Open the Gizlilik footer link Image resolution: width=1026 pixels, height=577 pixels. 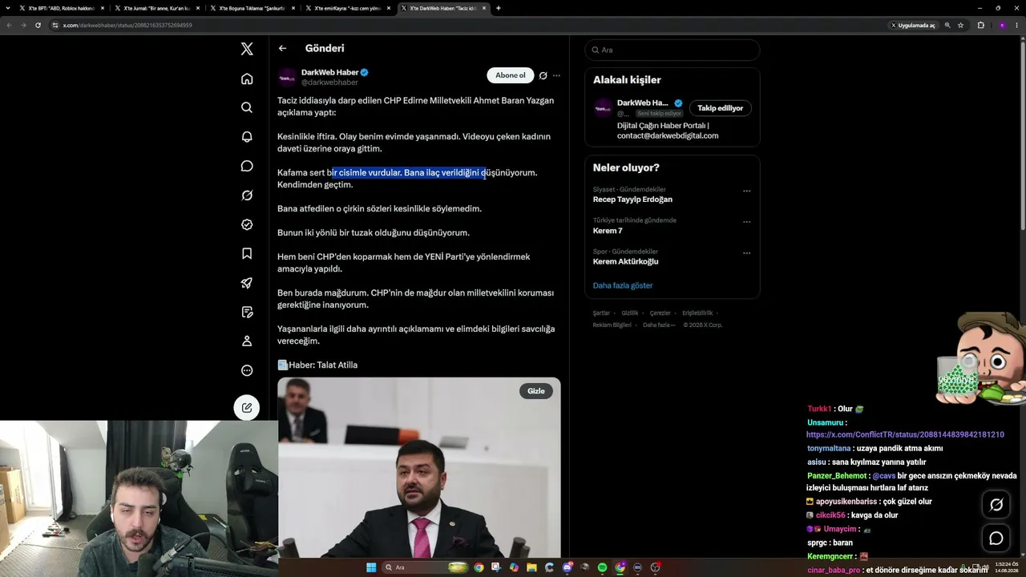pos(630,313)
